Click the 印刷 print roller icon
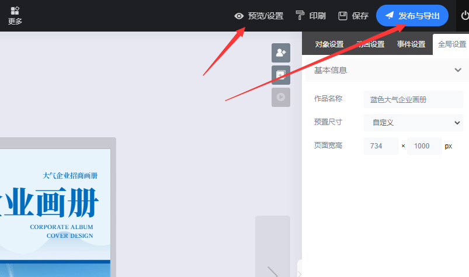Viewport: 469px width, 277px height. pyautogui.click(x=300, y=16)
